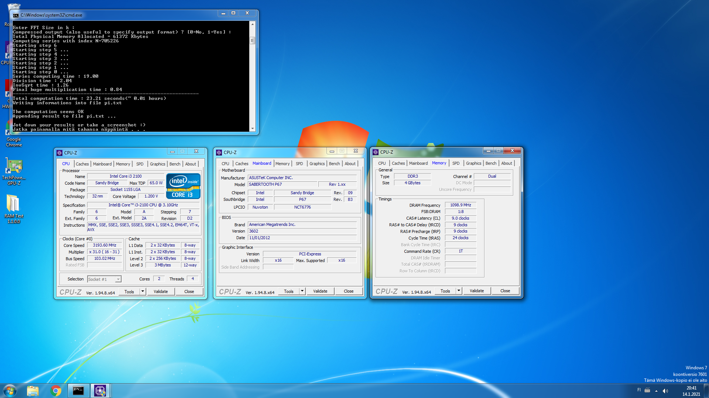Image resolution: width=709 pixels, height=398 pixels.
Task: Open Graphics tab in right CPU-Z
Action: point(473,163)
